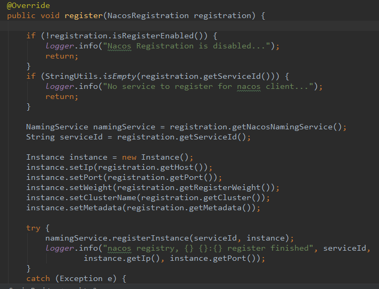Click the setMetadata method call

tap(95, 208)
